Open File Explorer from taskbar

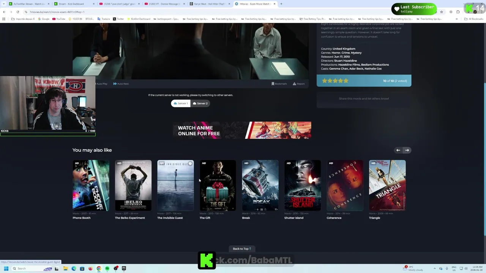click(65, 268)
